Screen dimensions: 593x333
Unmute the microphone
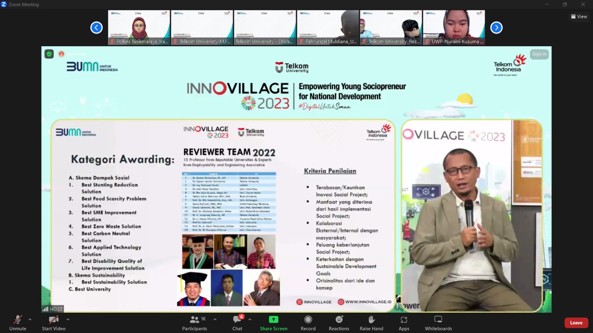coord(18,323)
